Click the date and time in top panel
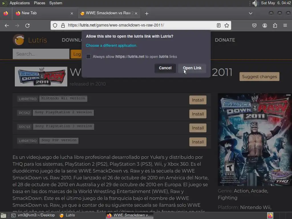This screenshot has height=219, width=292. click(276, 3)
